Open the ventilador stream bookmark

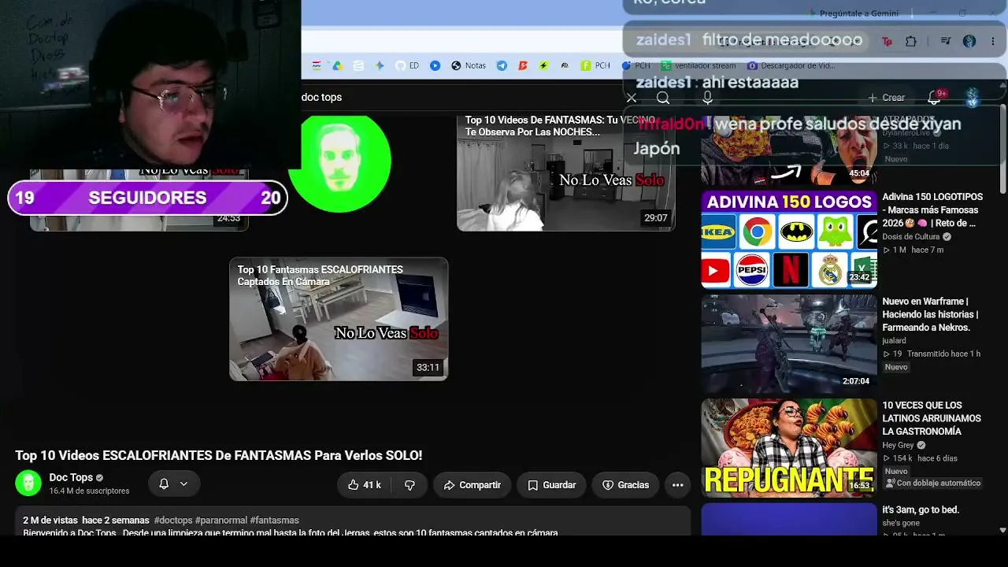coord(699,65)
